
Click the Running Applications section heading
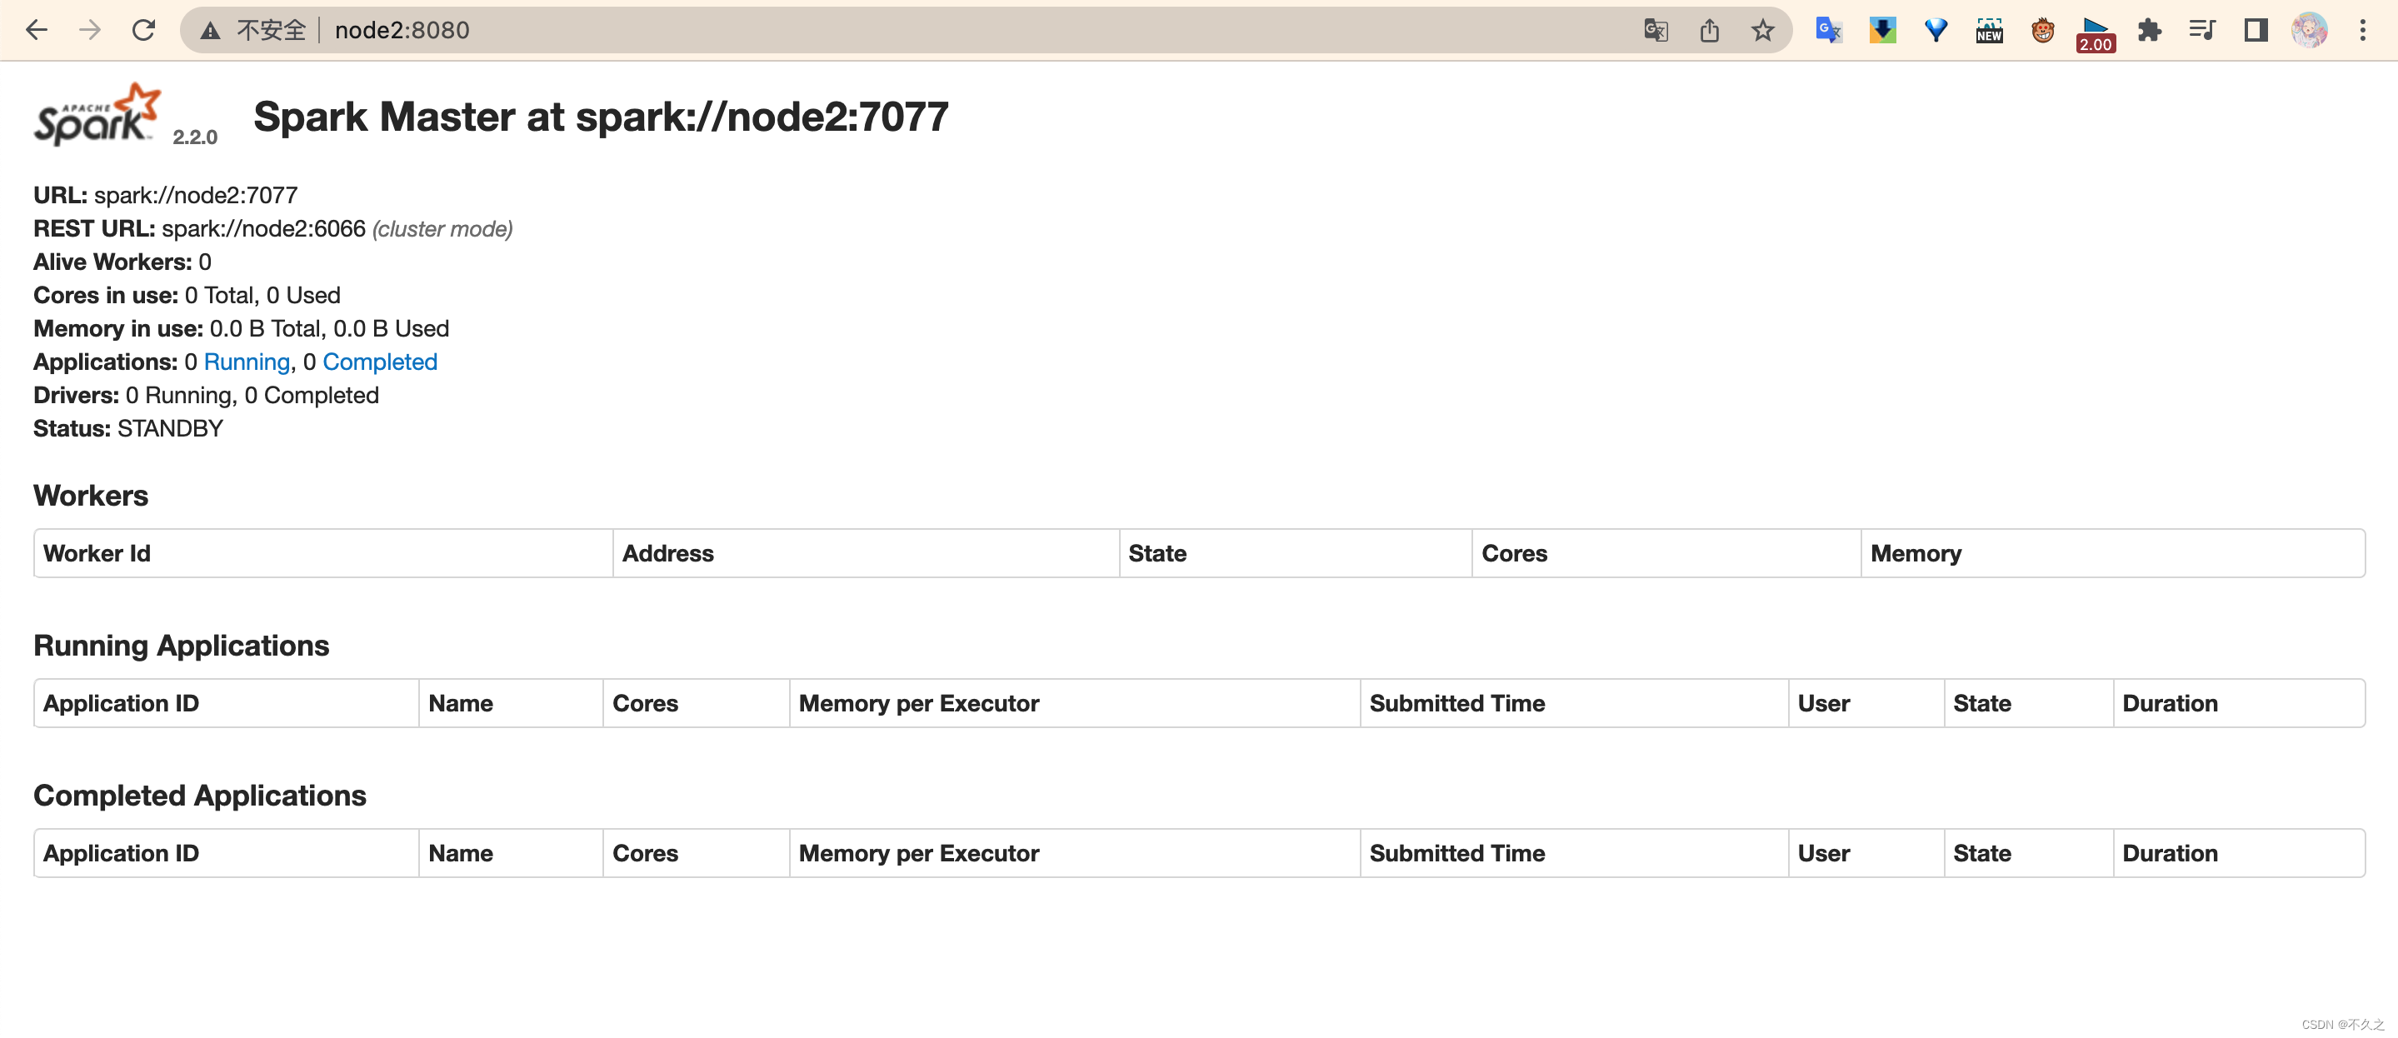click(x=182, y=645)
